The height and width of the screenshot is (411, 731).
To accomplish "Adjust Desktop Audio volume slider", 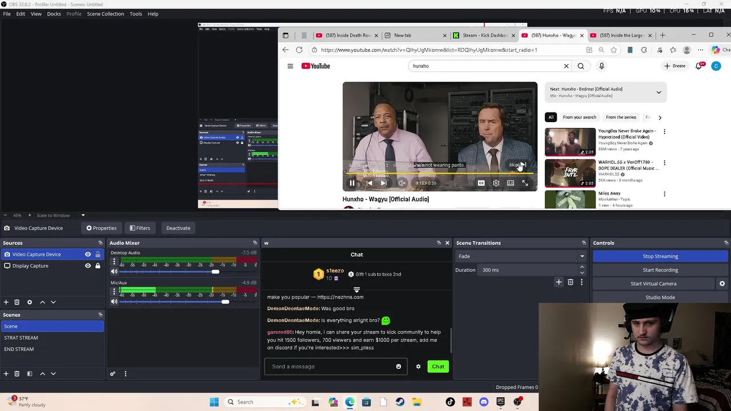I will click(215, 272).
